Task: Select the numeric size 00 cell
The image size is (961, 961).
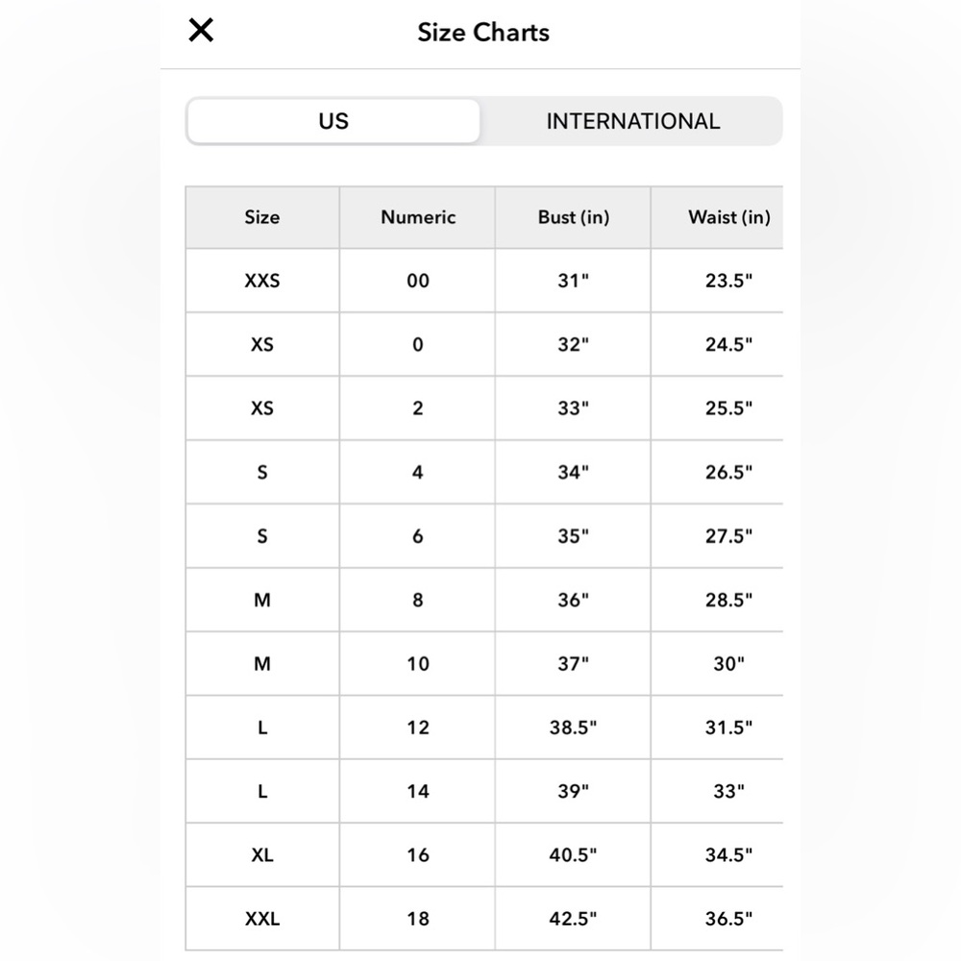Action: point(417,281)
